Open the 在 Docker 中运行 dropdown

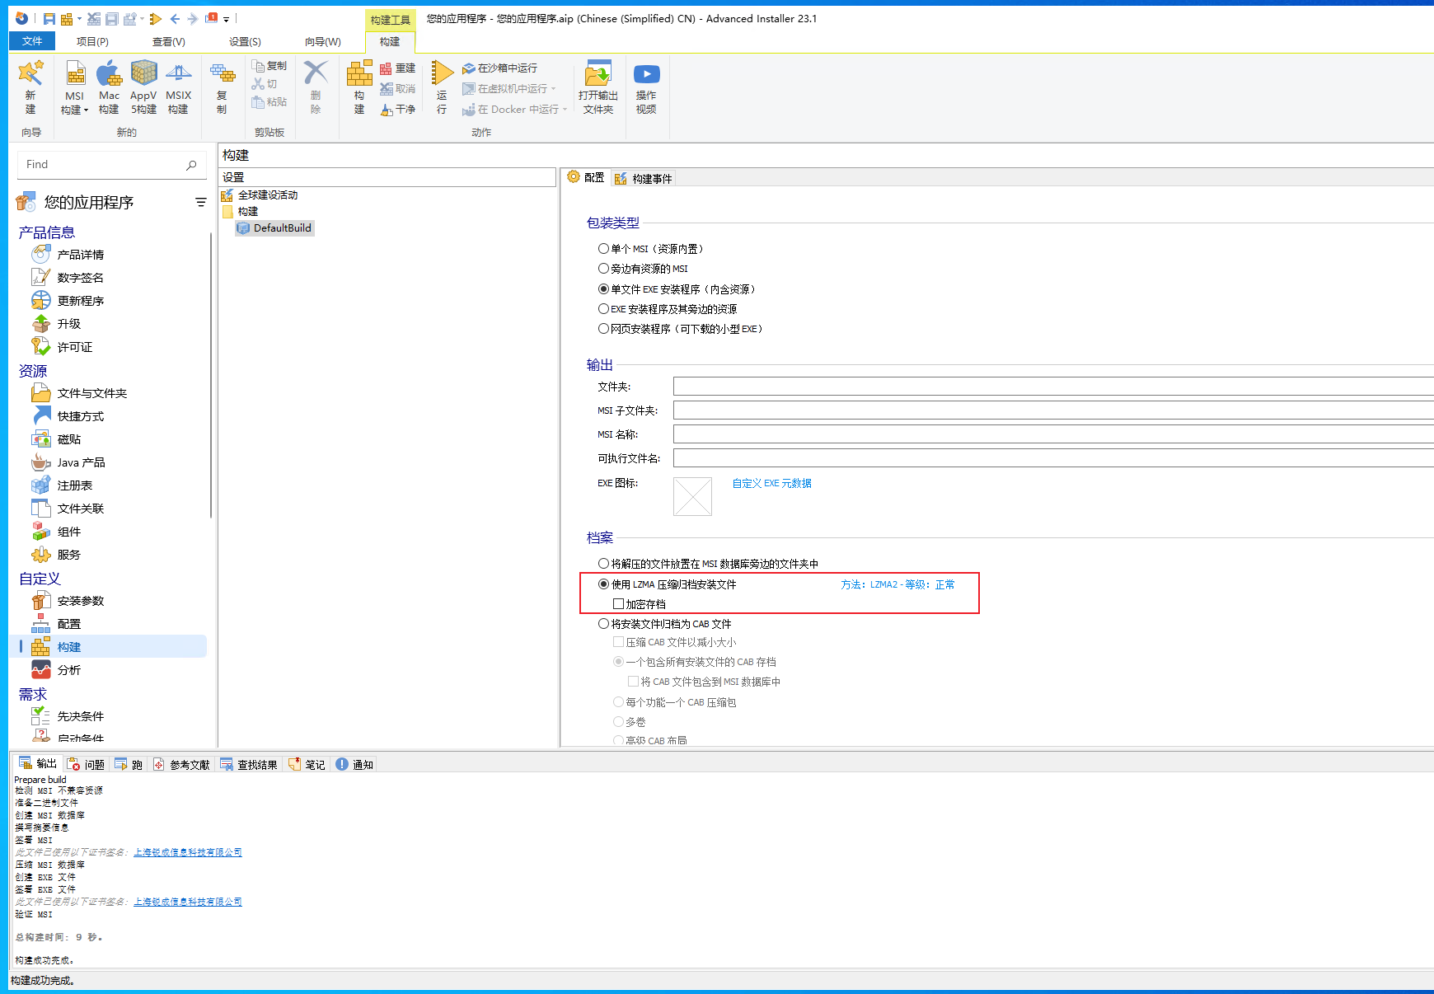[564, 109]
